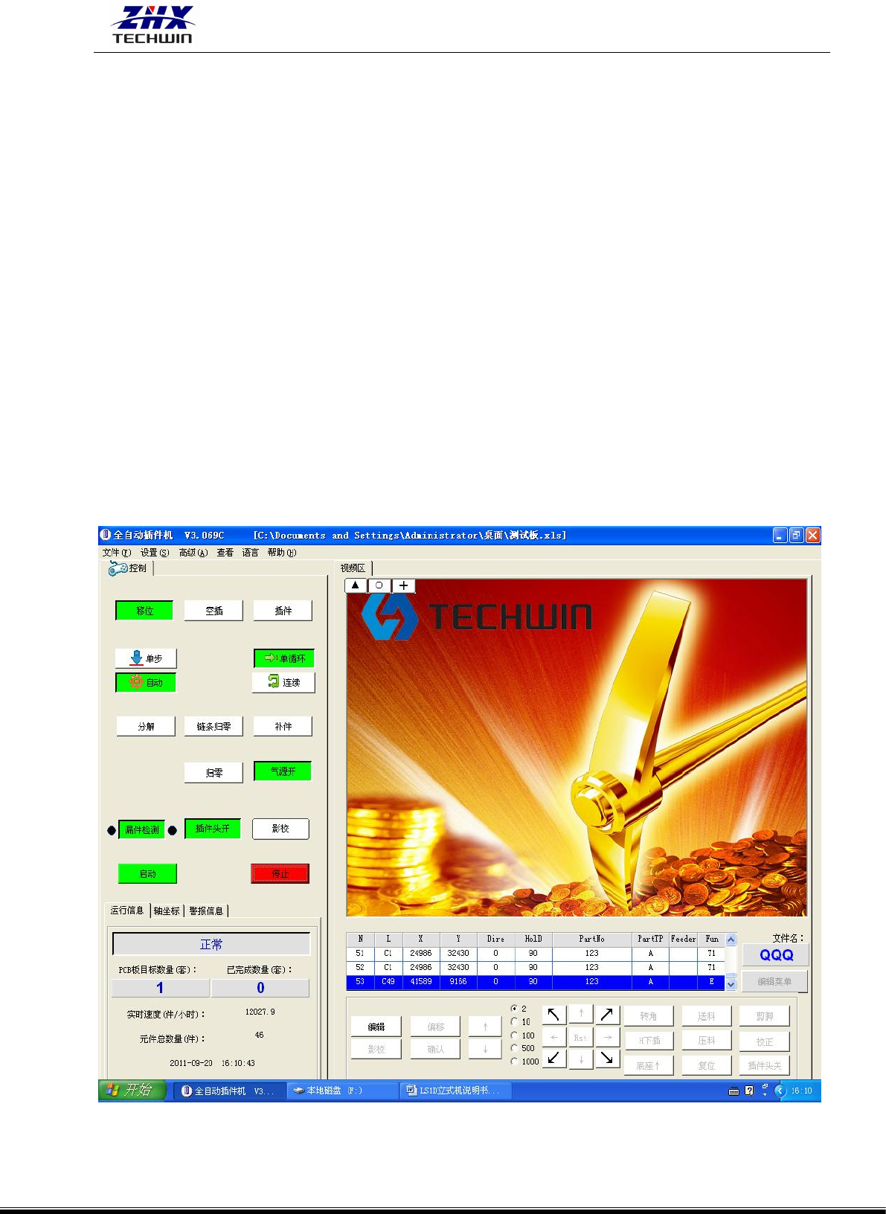
Task: Open the 文件 menu
Action: [x=116, y=553]
